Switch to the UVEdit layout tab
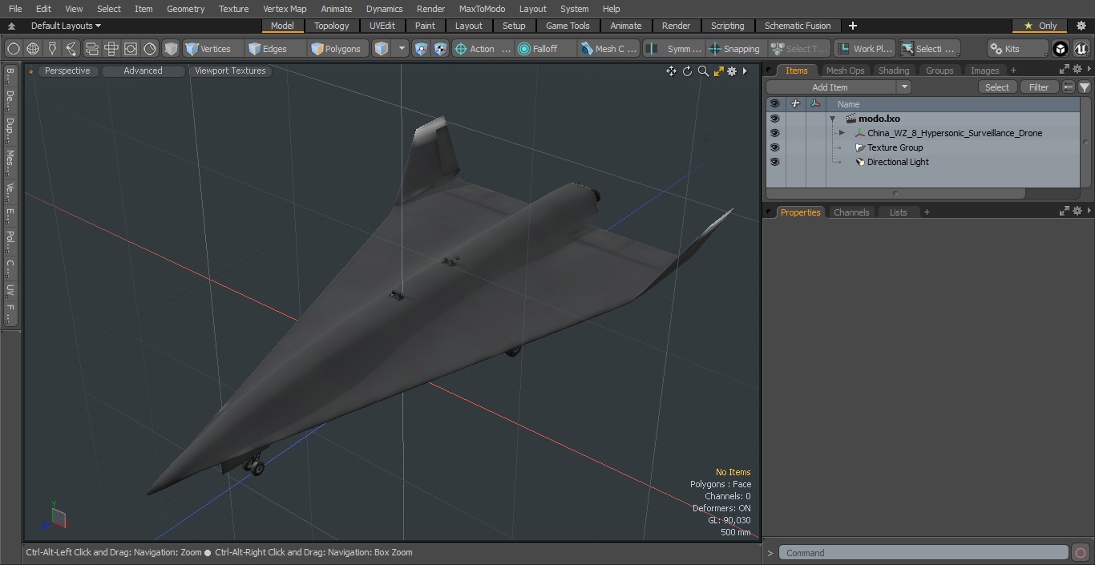 coord(382,26)
